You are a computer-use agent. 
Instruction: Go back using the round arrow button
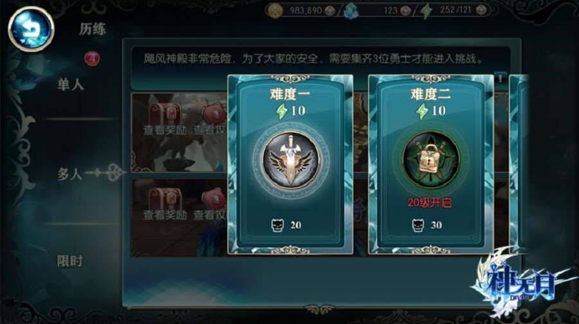pos(32,29)
